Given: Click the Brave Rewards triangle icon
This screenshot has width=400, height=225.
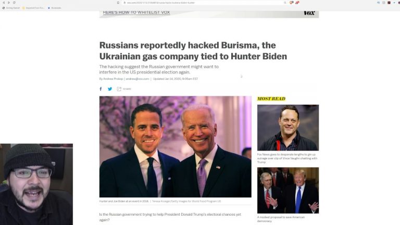Looking at the screenshot, I should click(x=297, y=3).
